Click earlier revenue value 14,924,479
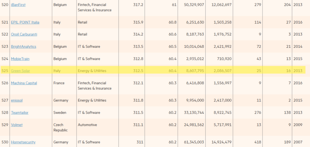This screenshot has width=310, height=147. click(x=221, y=142)
